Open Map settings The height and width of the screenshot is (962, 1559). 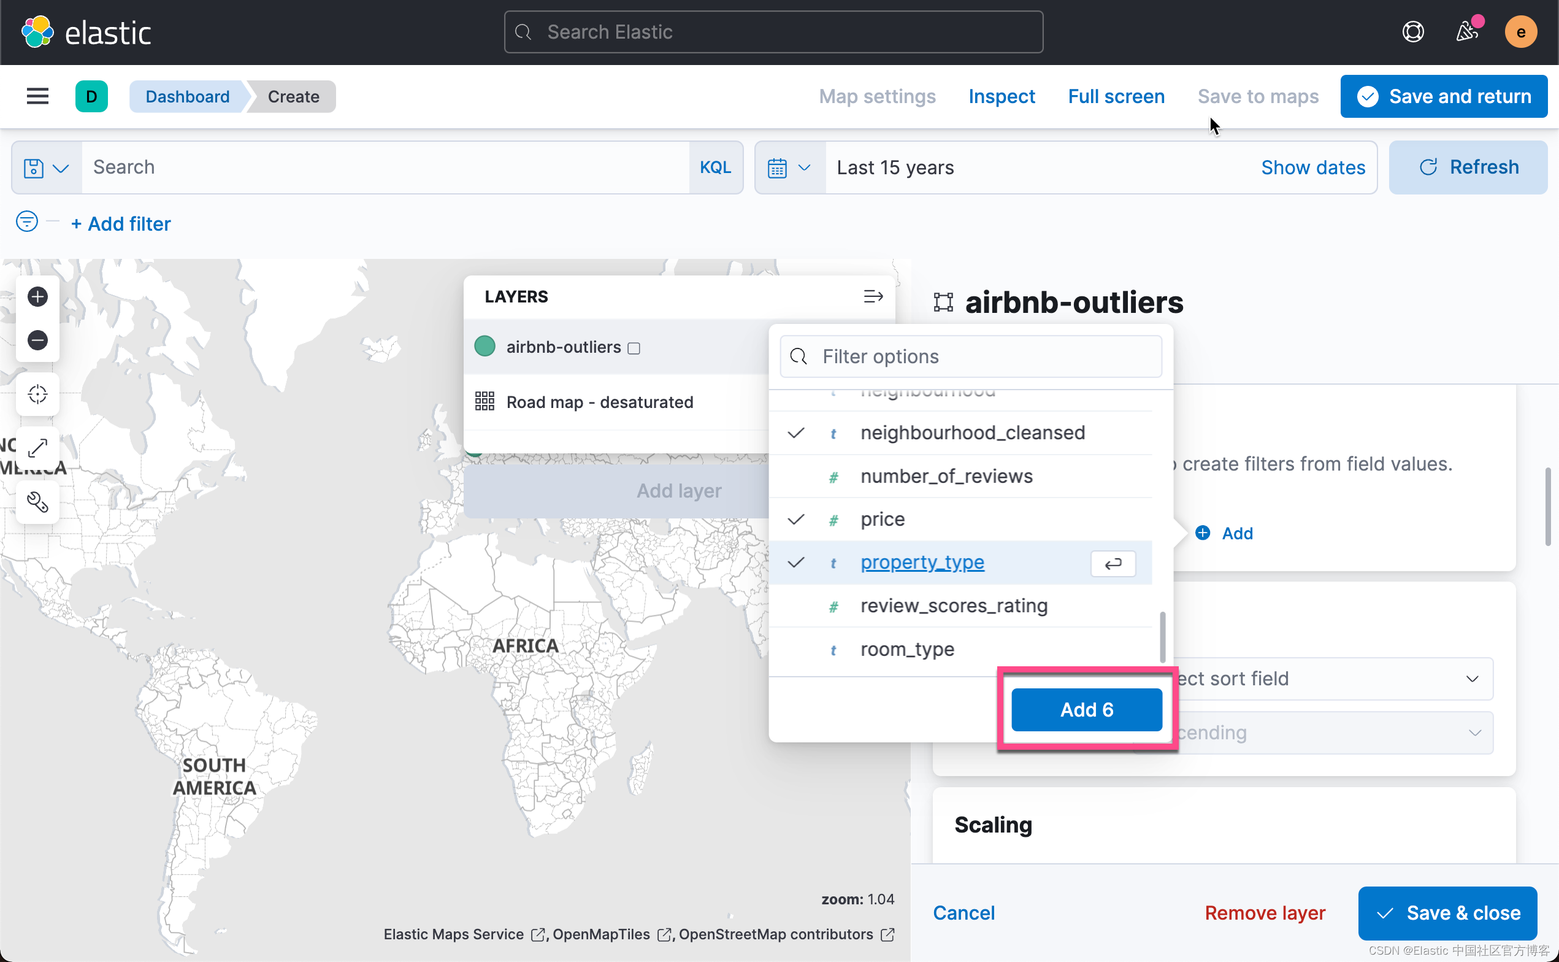(x=877, y=96)
